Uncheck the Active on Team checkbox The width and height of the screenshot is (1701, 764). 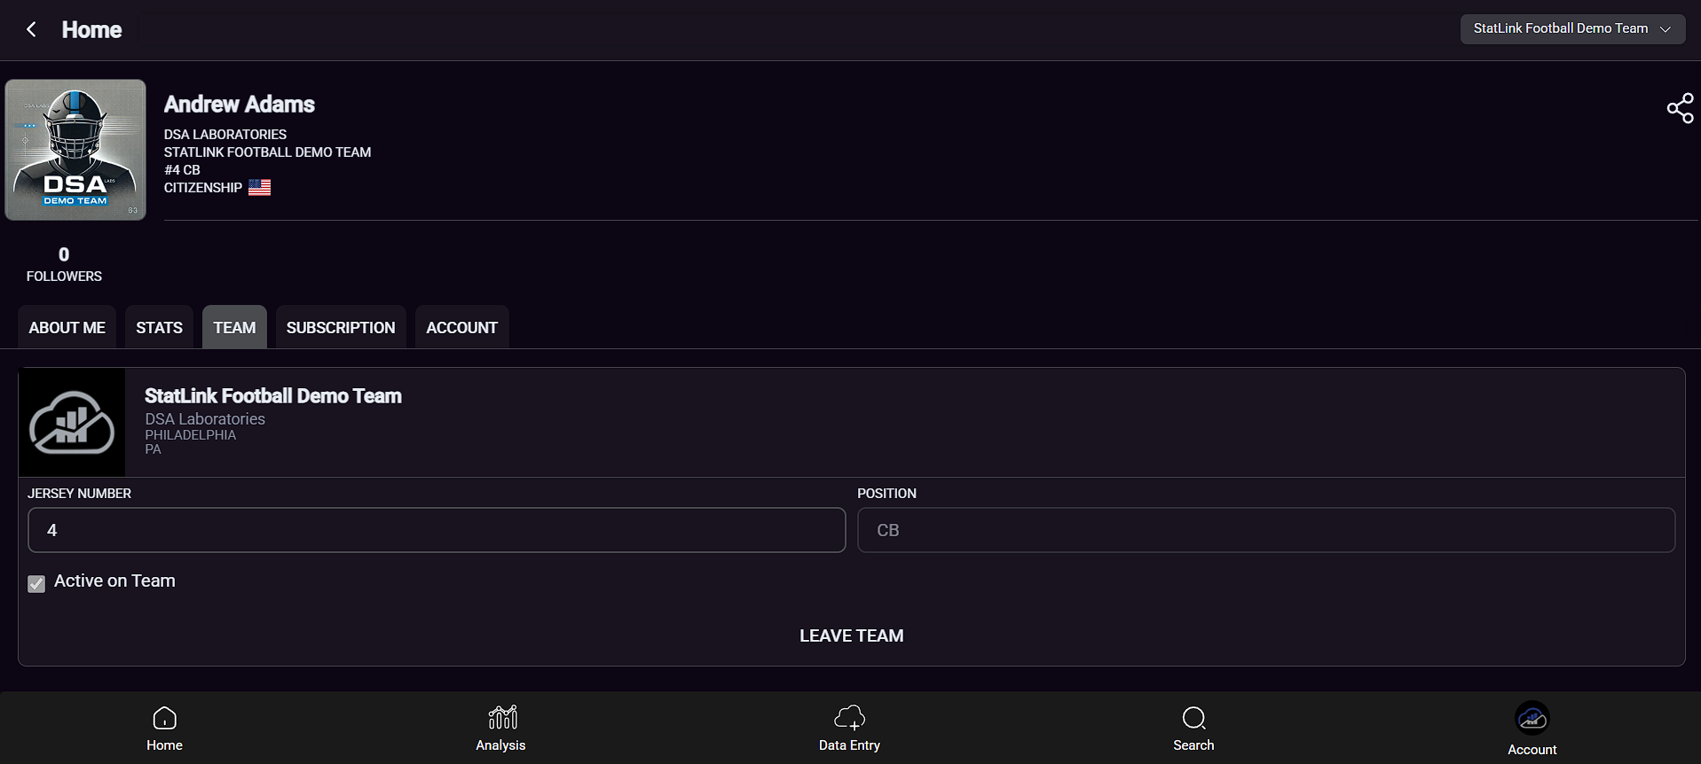point(36,583)
